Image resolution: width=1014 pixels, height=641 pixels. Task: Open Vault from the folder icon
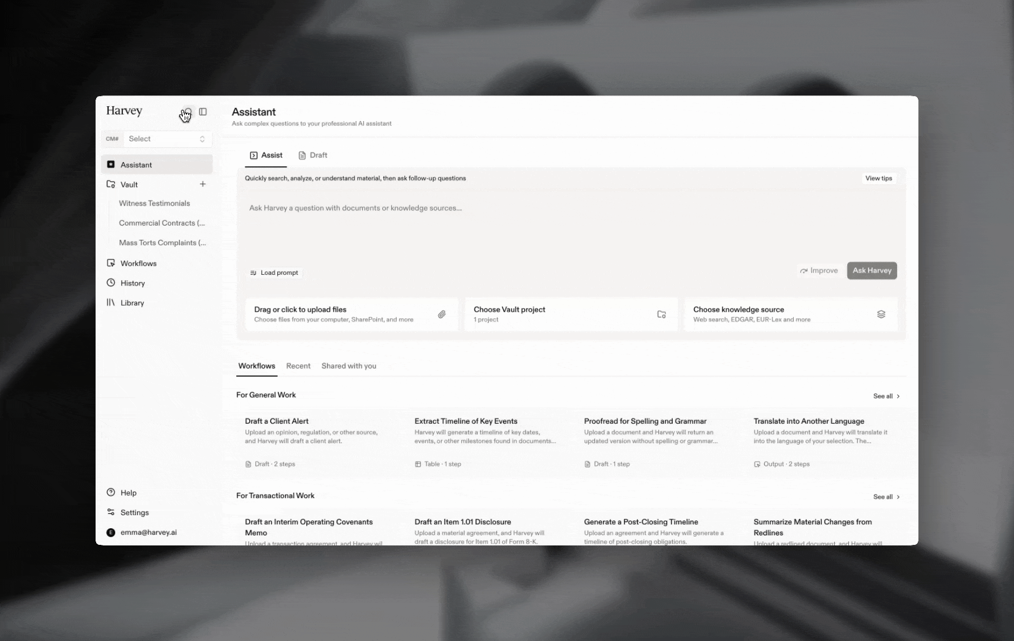110,184
